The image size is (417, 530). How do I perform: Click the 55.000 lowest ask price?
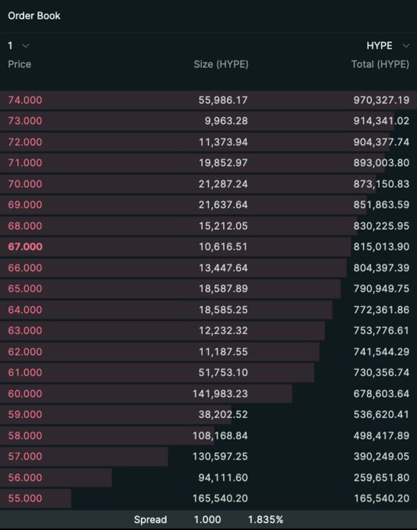(x=25, y=498)
